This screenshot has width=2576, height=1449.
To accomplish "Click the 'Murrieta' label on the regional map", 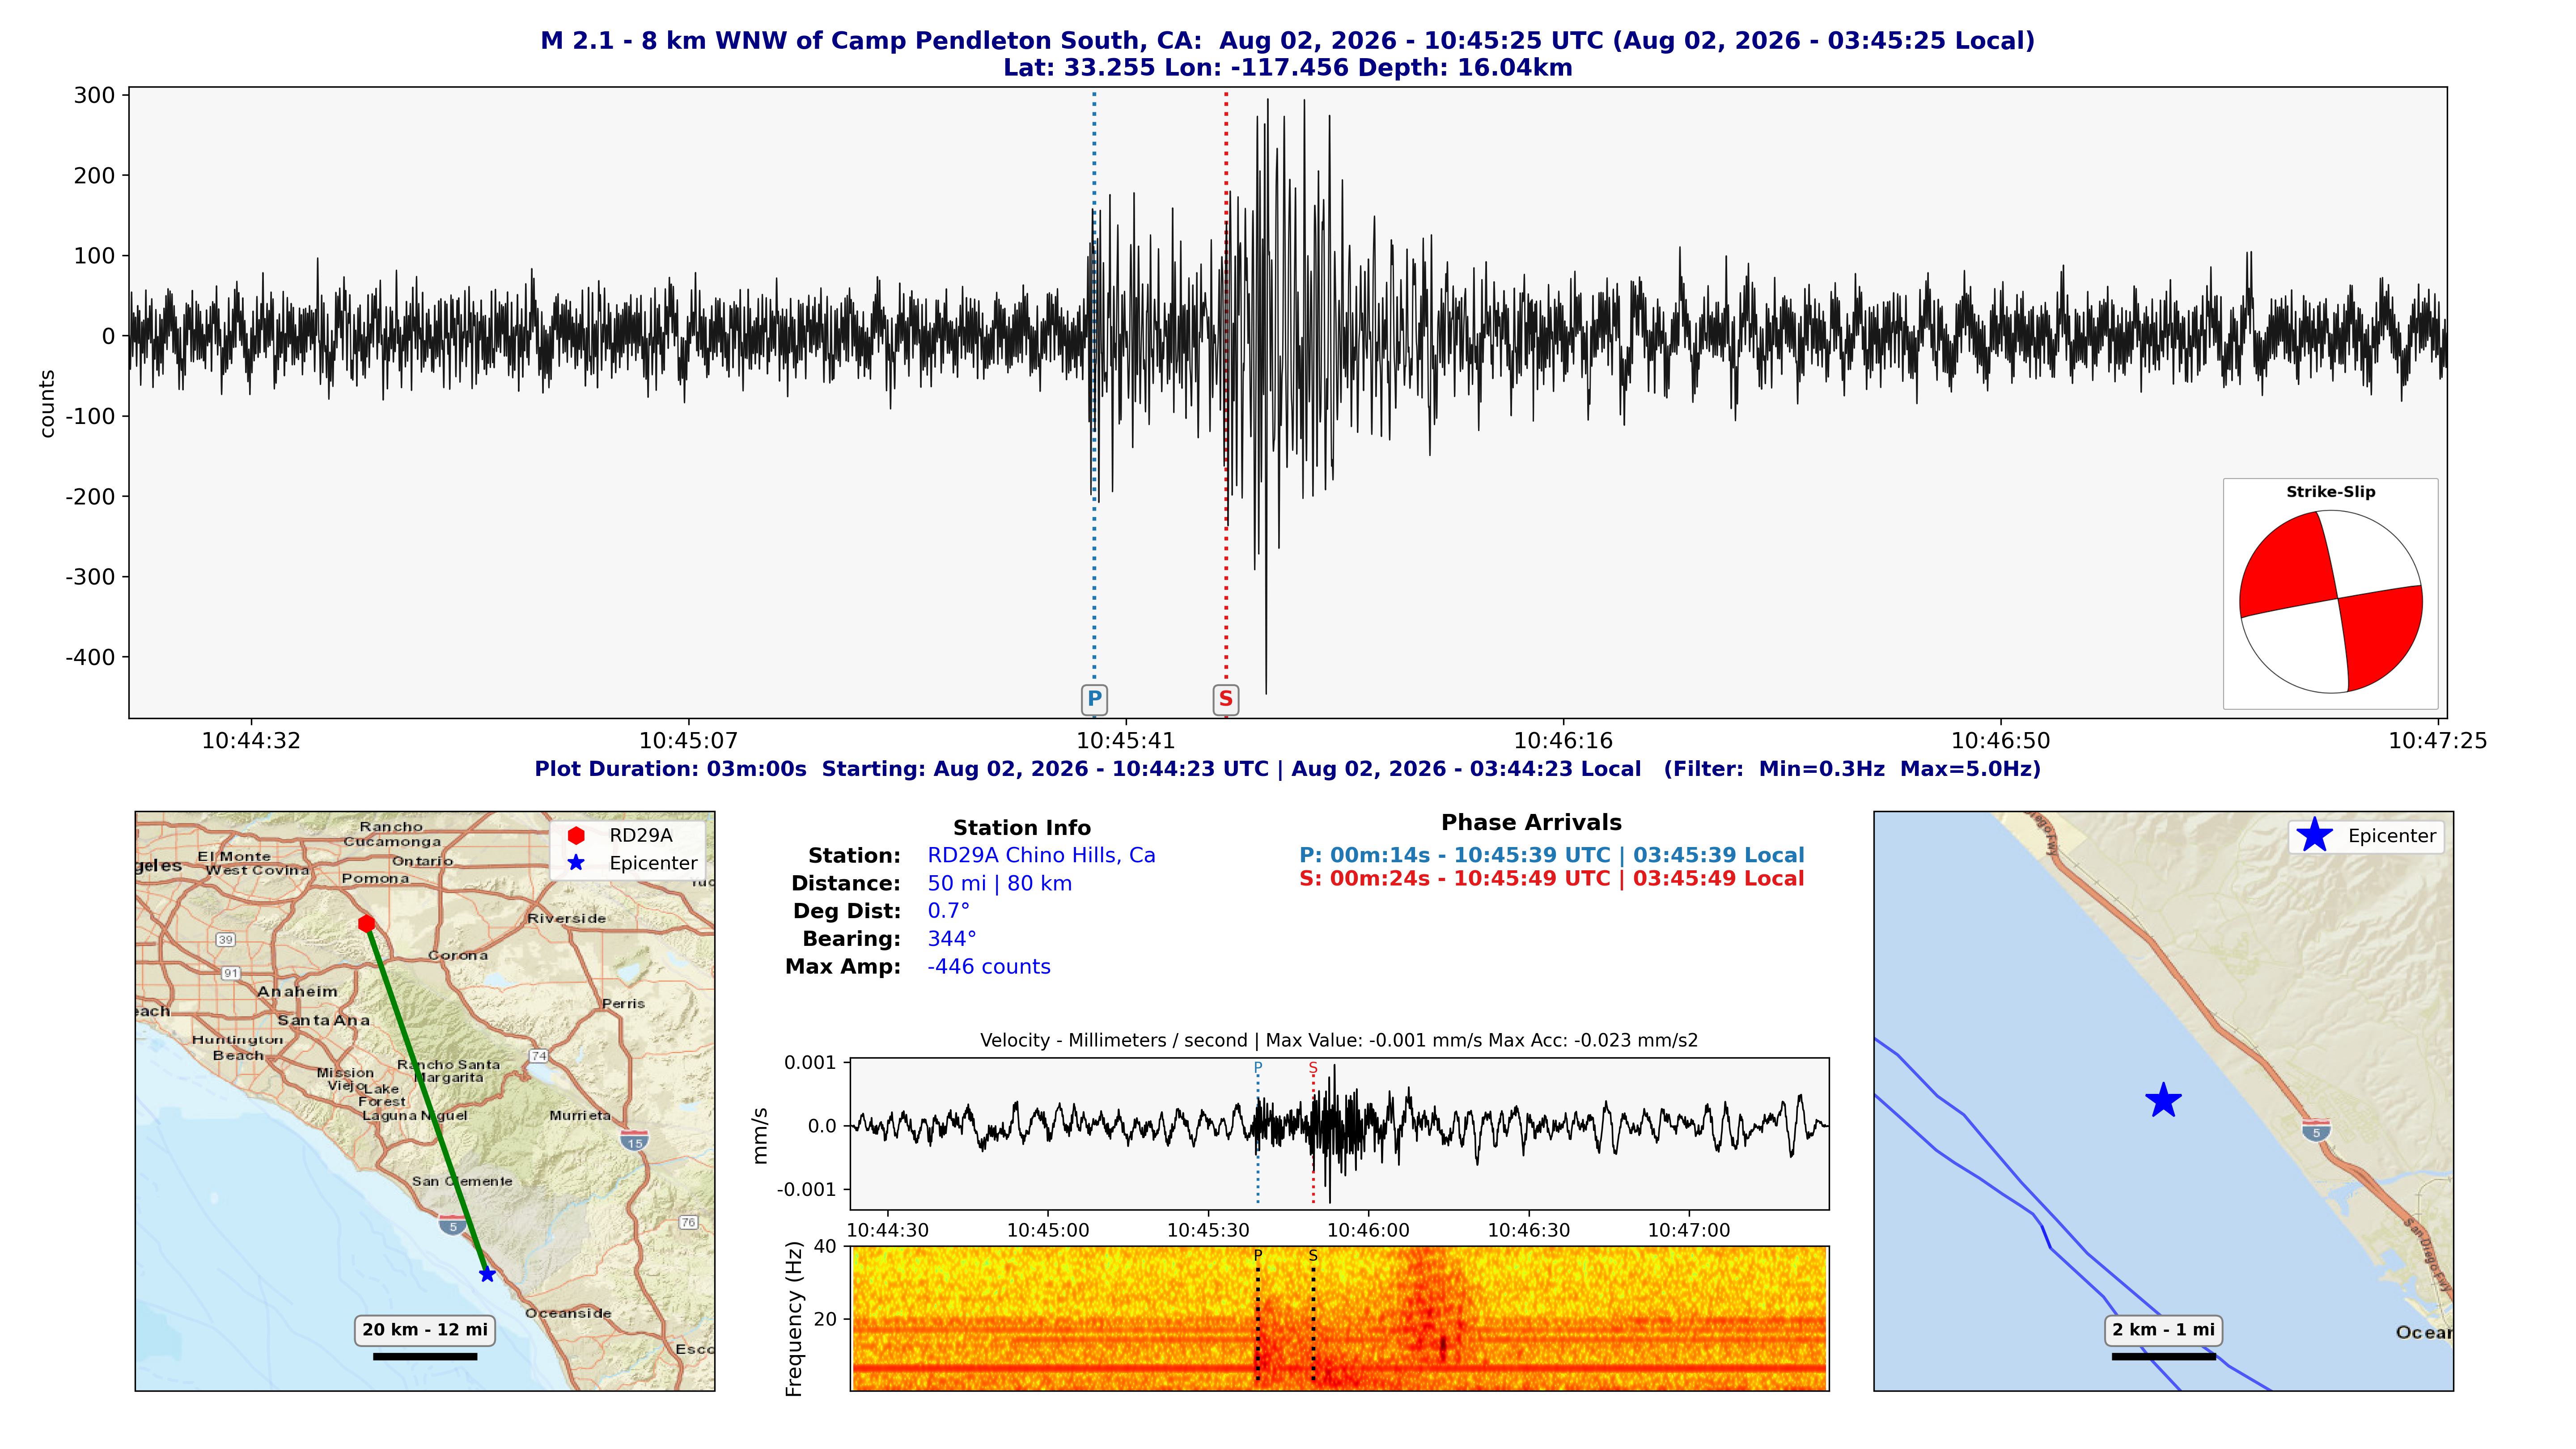I will pos(580,1115).
